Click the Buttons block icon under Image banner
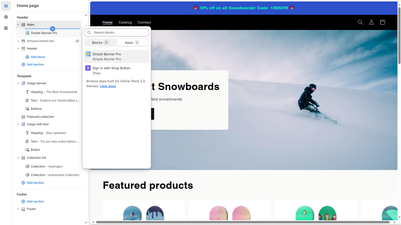 click(x=27, y=109)
